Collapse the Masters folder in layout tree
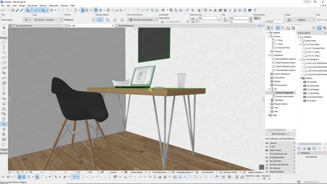This screenshot has height=184, width=327. 300,78
